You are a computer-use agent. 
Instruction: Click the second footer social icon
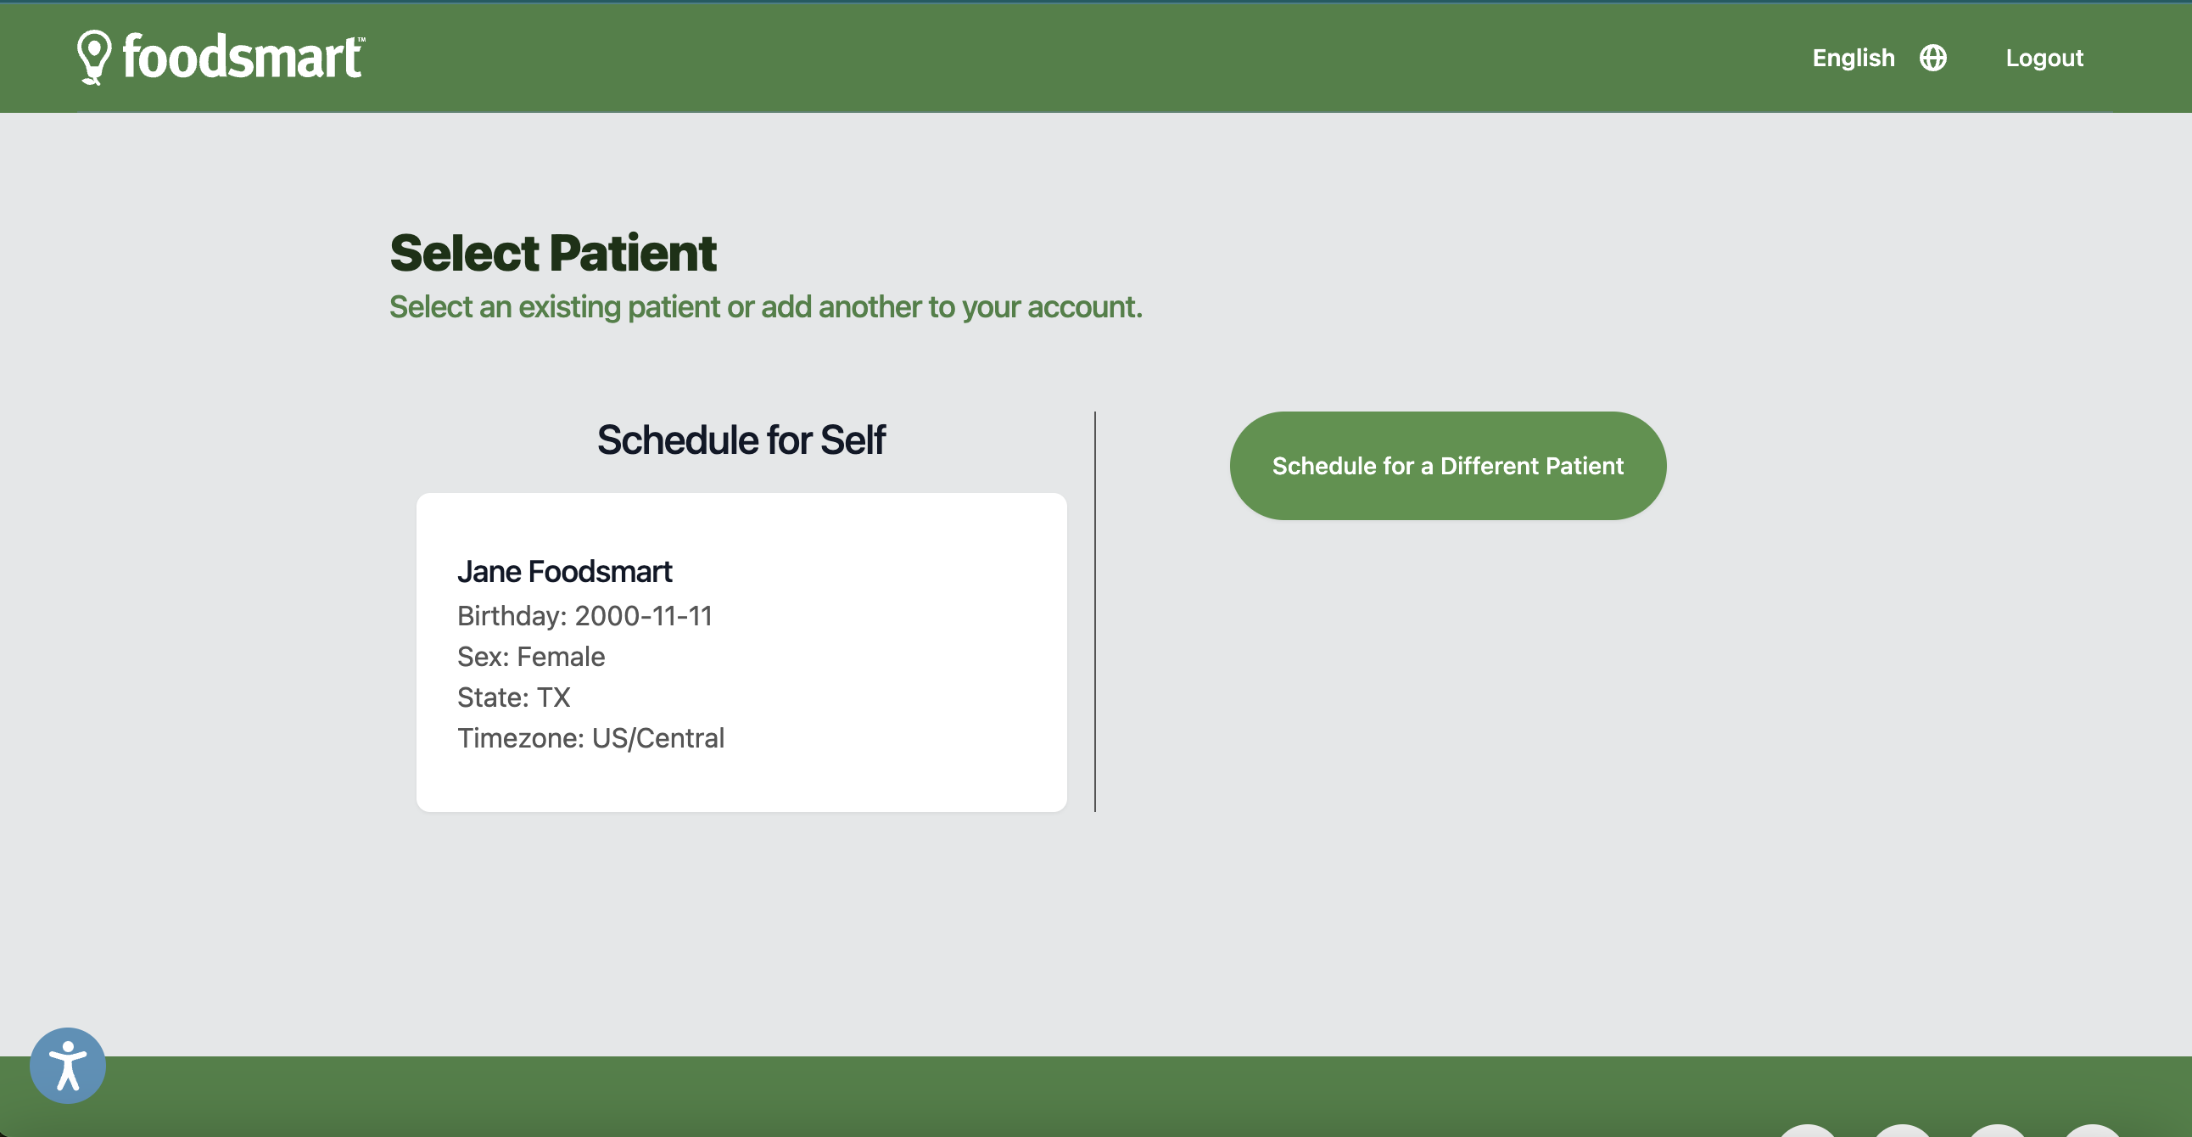(1904, 1132)
